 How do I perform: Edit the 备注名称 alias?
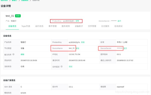click(22, 54)
